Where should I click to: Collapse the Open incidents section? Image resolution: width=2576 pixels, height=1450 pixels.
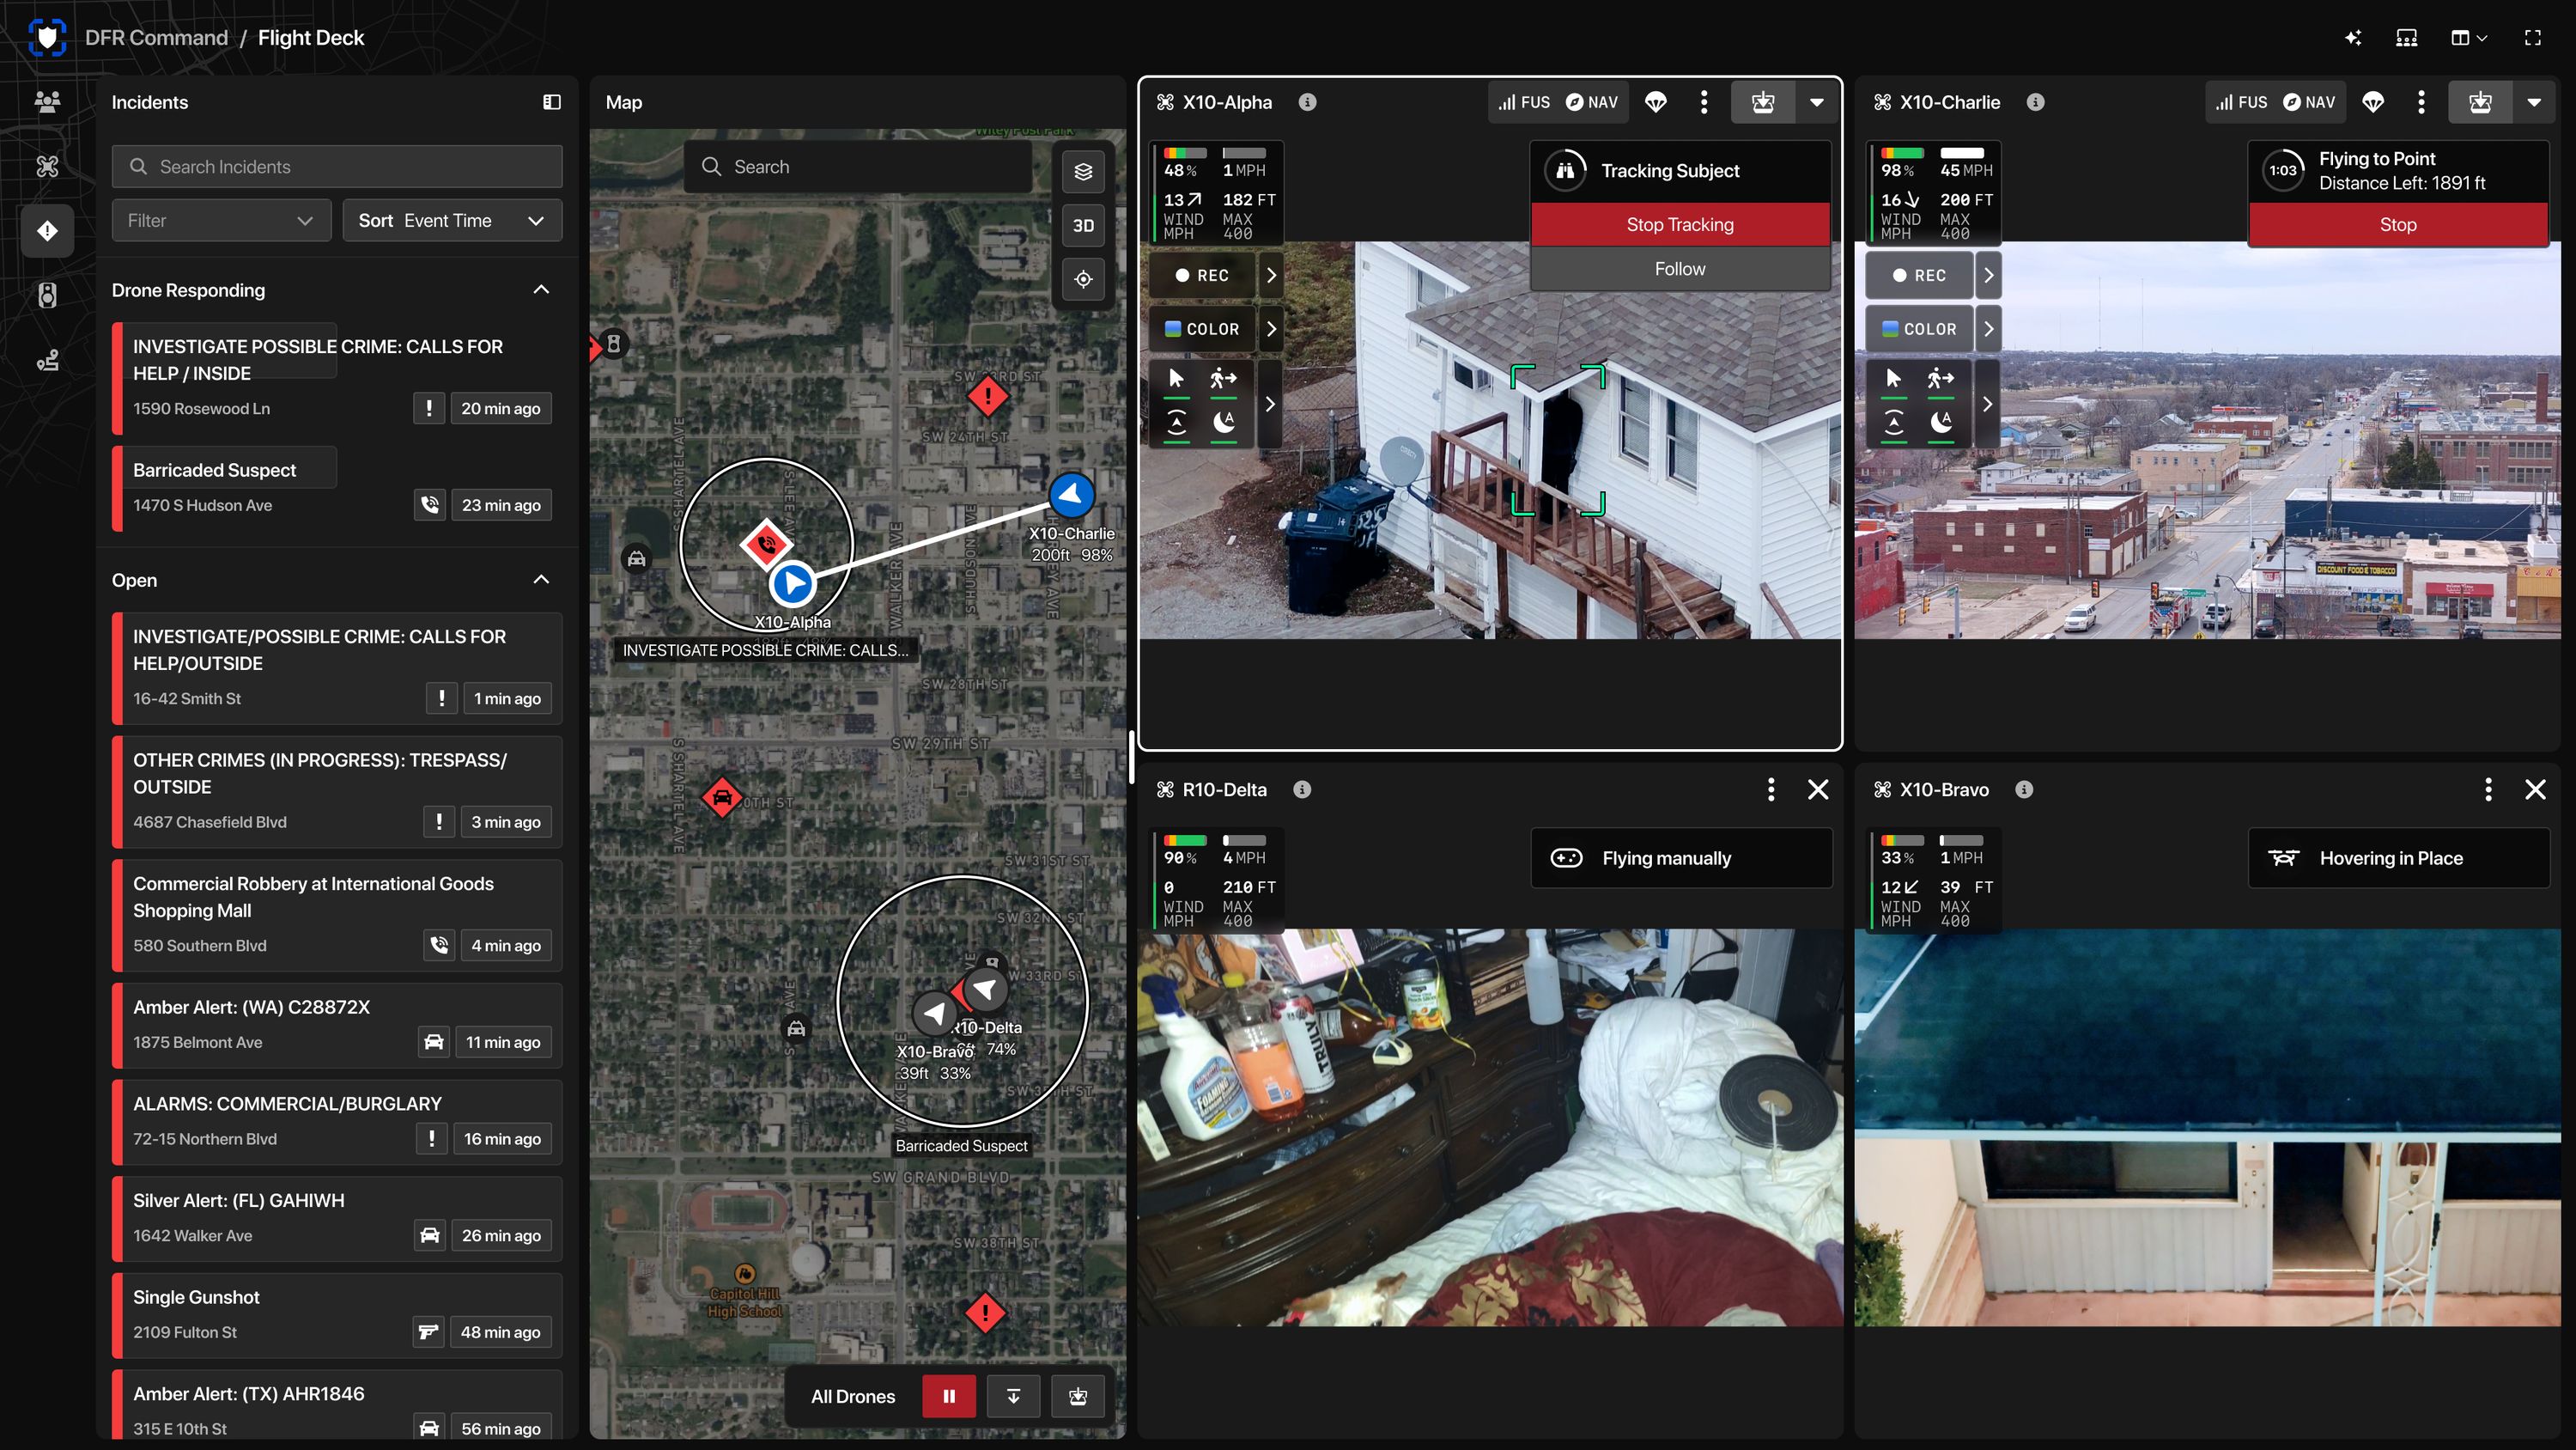pyautogui.click(x=541, y=580)
